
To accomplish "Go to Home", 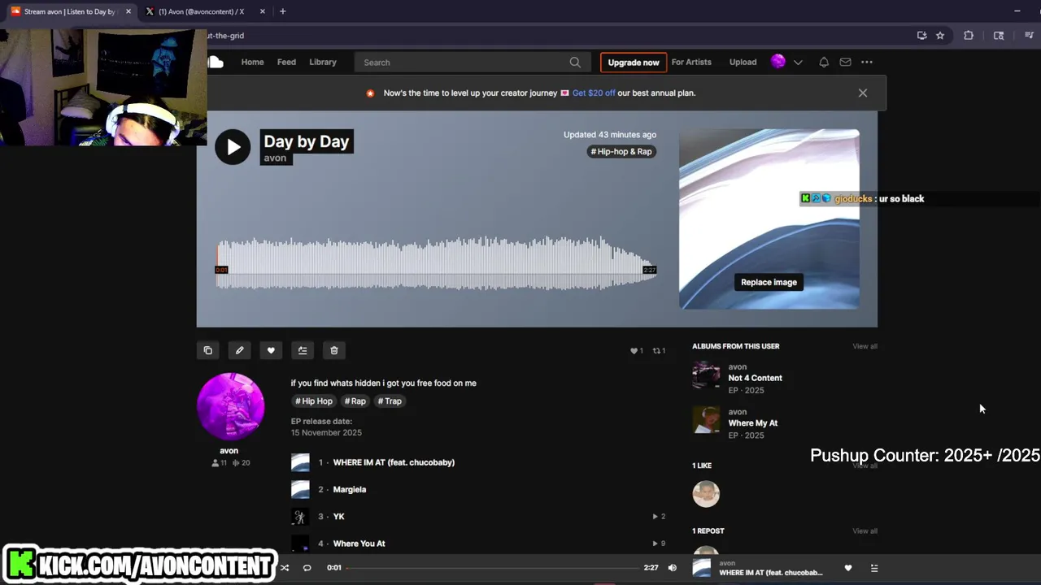I will click(x=252, y=62).
